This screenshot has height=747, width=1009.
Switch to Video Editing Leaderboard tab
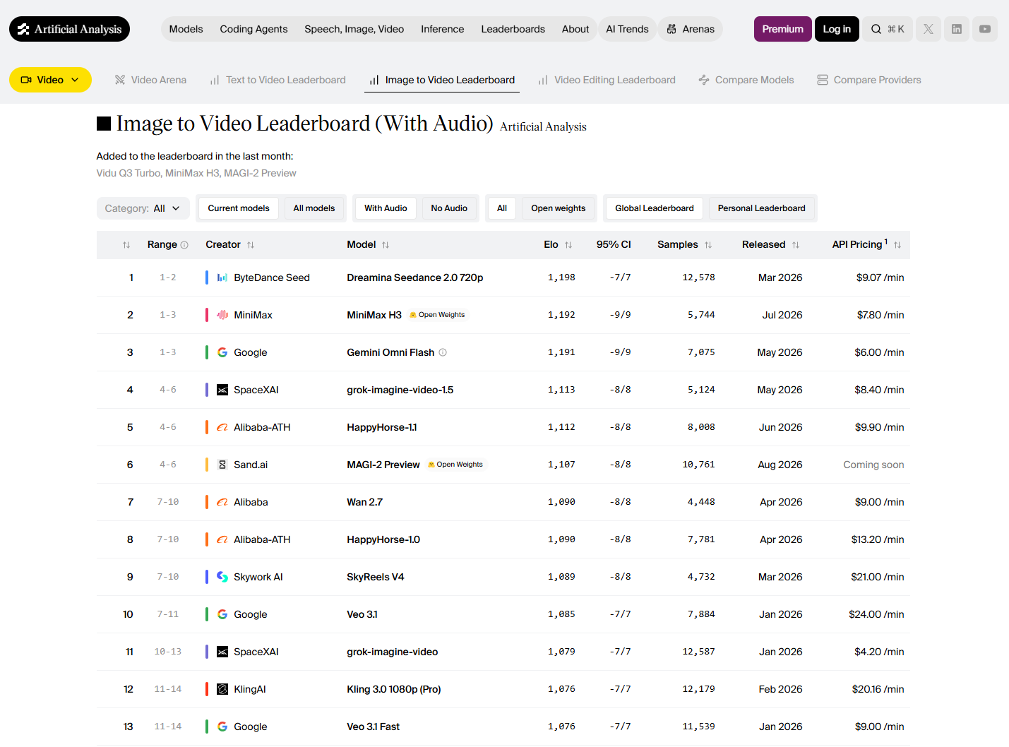(x=607, y=80)
